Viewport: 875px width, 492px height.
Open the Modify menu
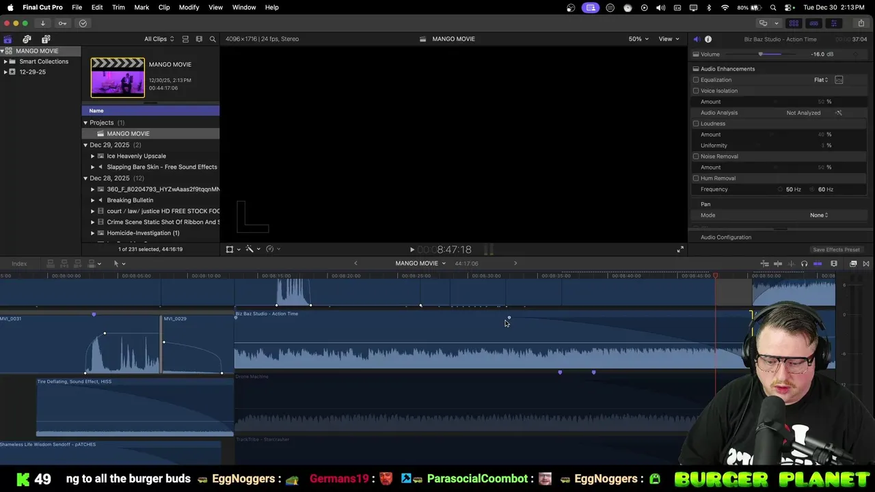[189, 8]
